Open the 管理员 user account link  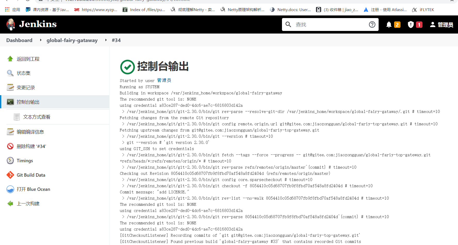[x=445, y=25]
